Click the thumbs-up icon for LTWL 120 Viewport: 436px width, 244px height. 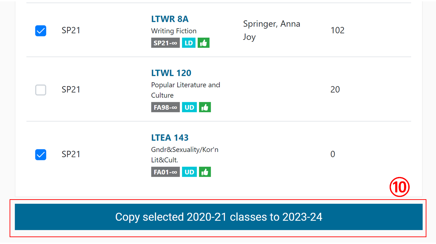[205, 107]
